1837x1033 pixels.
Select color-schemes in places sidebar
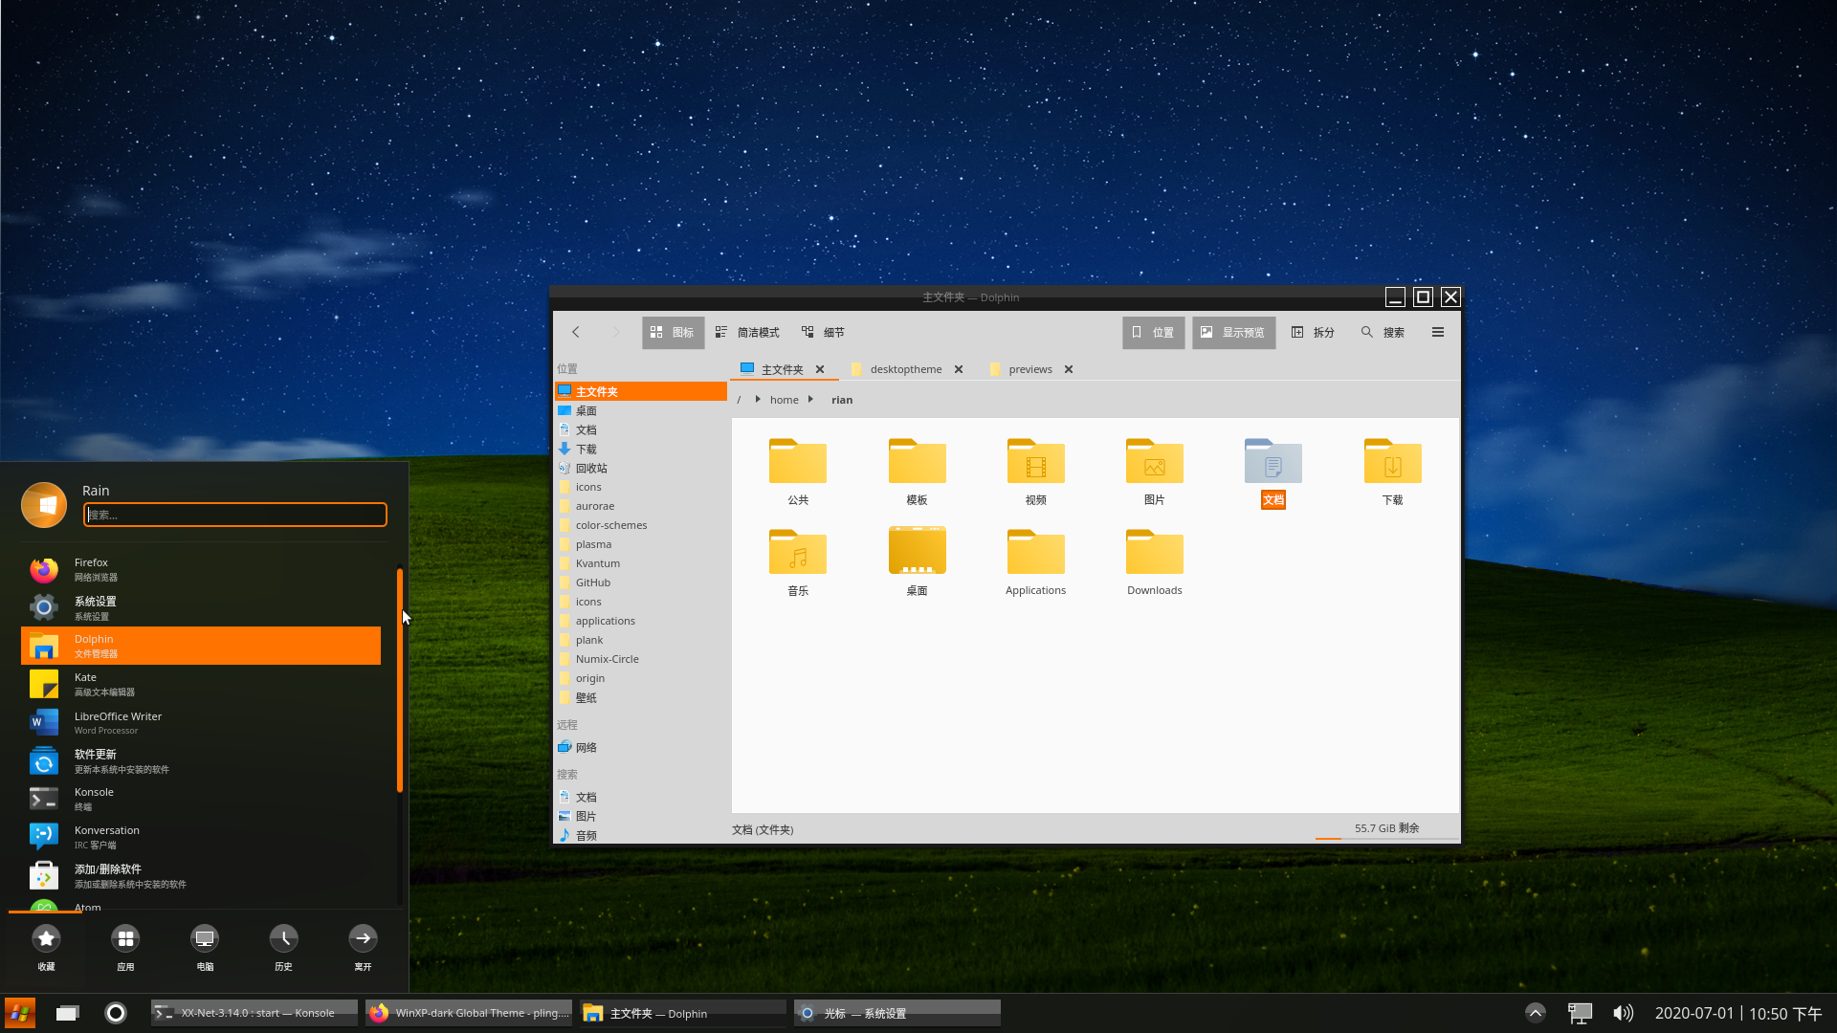pyautogui.click(x=640, y=525)
